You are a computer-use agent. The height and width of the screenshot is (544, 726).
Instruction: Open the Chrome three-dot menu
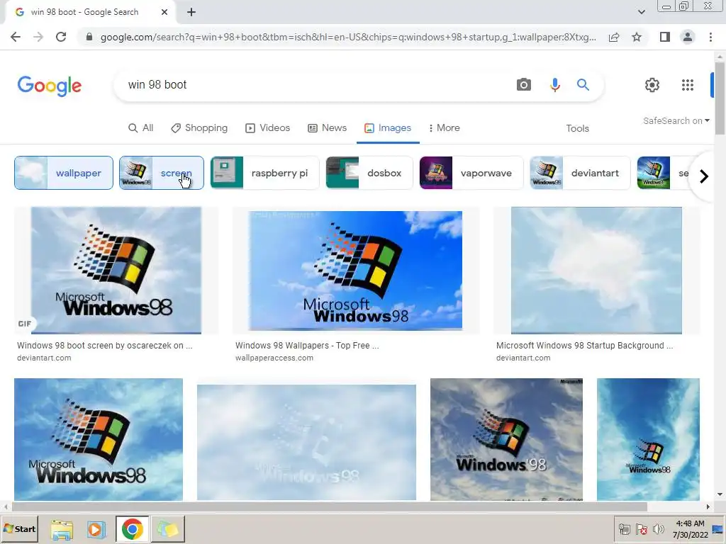tap(710, 37)
